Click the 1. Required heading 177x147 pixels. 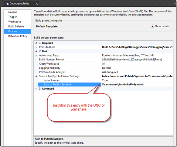point(46,43)
